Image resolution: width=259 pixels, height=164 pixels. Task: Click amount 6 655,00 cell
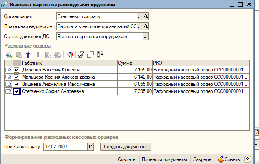tap(135, 84)
